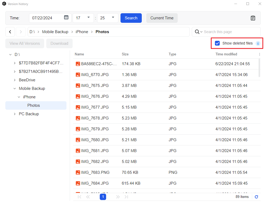266x204 pixels.
Task: Open the column options three-dot icon
Action: pyautogui.click(x=259, y=54)
